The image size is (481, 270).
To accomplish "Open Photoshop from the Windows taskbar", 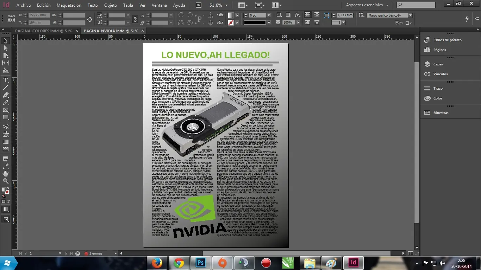I will point(201,263).
